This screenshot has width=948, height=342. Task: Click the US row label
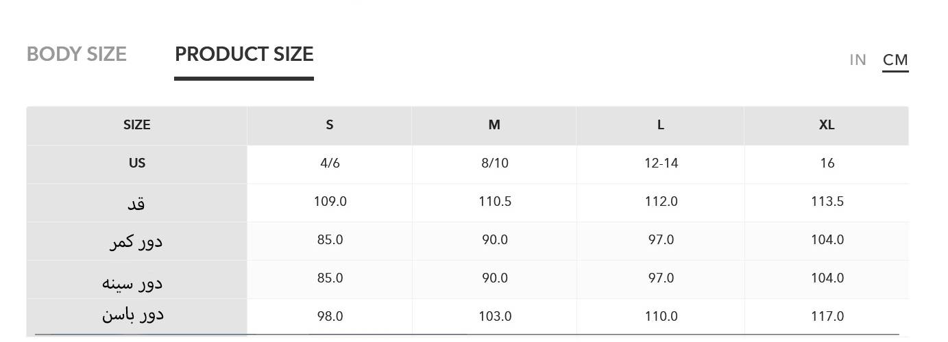(137, 163)
